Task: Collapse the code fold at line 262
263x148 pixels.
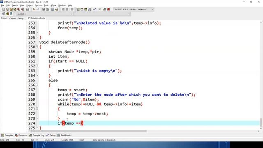Action: pos(37,66)
